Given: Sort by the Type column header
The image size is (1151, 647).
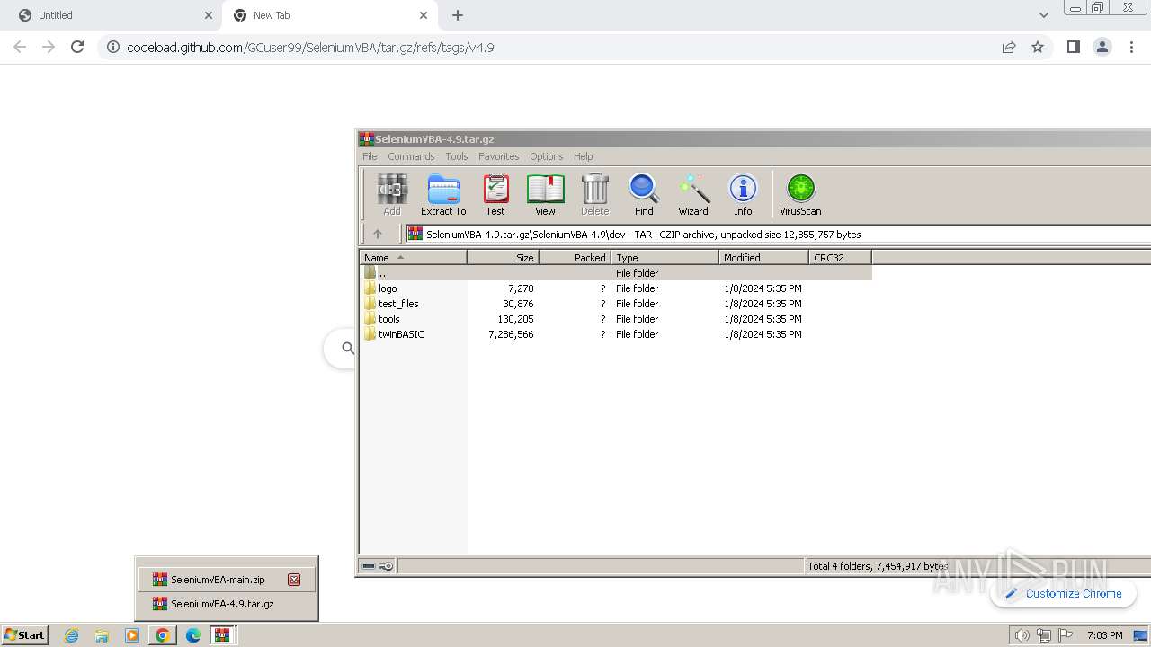Looking at the screenshot, I should [665, 257].
